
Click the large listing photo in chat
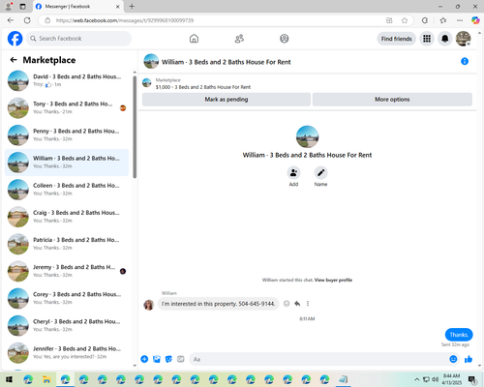(x=307, y=136)
